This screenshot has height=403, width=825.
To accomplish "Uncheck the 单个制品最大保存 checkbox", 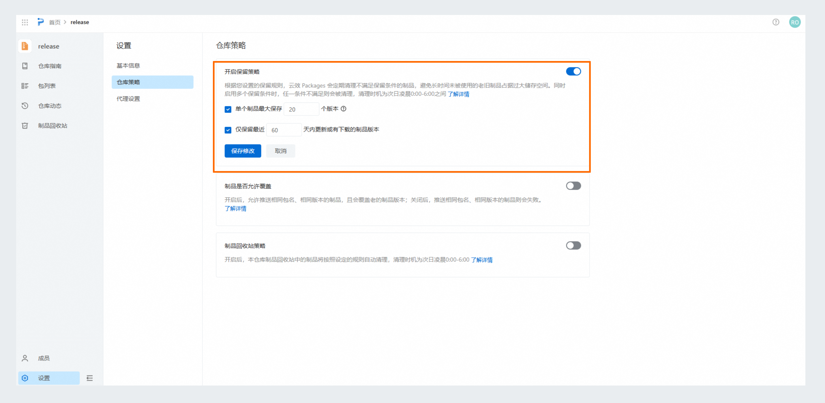I will pyautogui.click(x=228, y=109).
